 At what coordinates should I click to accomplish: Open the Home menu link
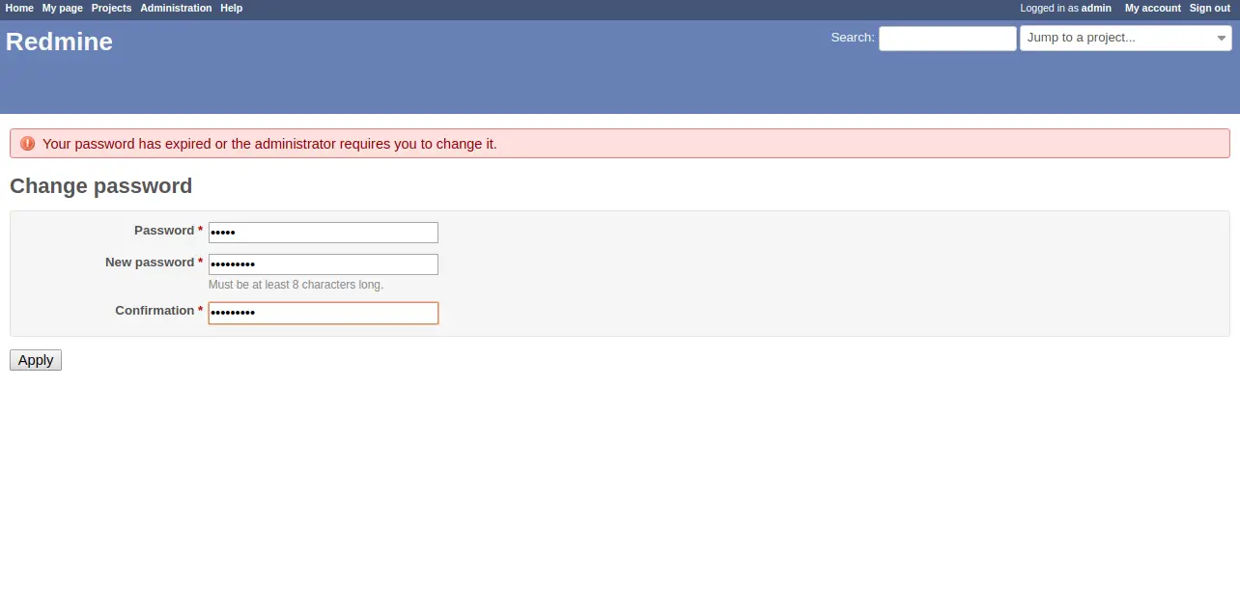click(x=19, y=8)
